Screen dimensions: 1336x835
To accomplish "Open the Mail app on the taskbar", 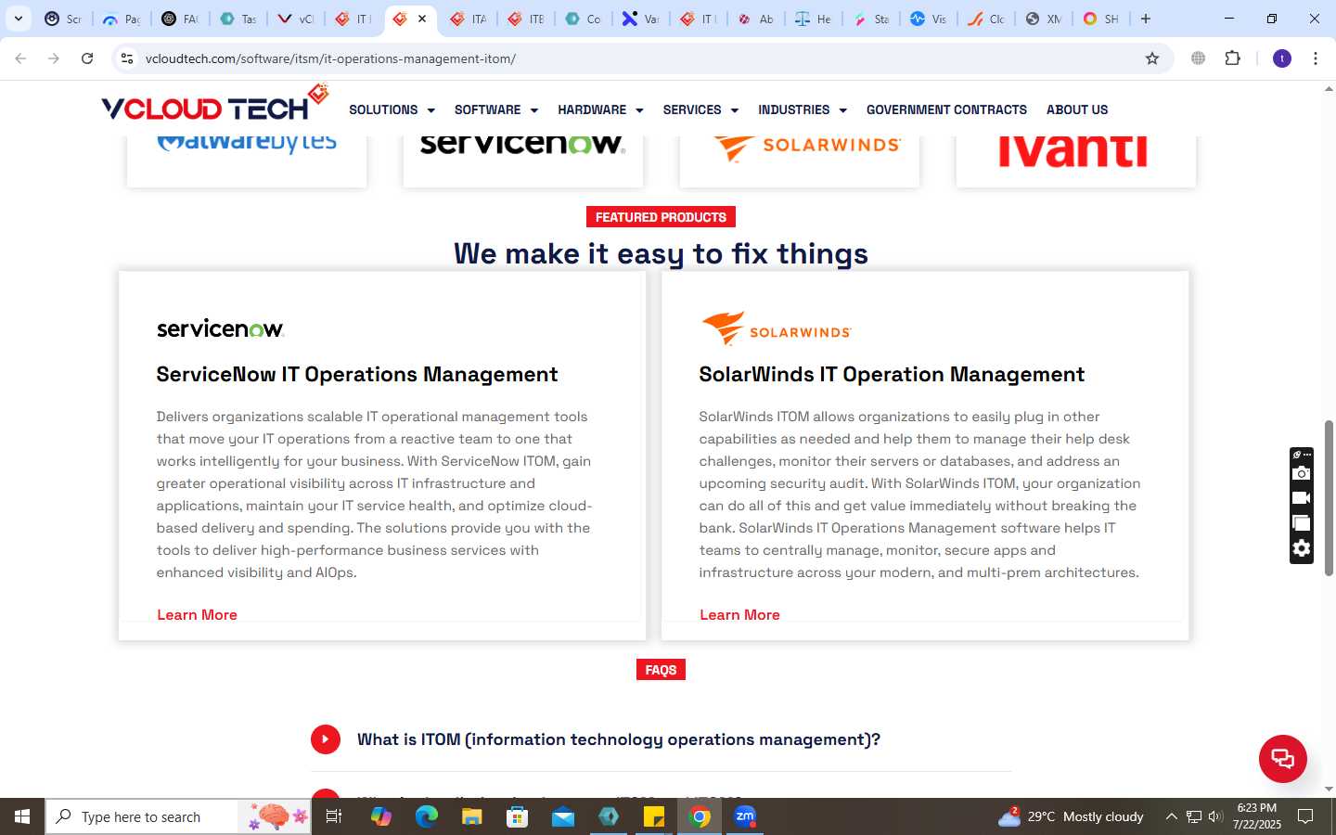I will coord(563,816).
